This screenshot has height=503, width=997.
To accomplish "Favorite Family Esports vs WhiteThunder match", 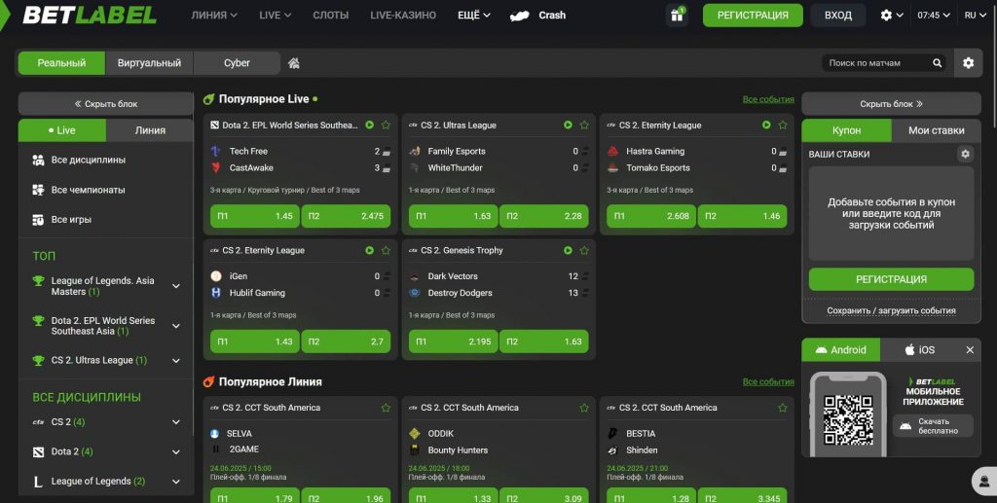I will point(584,126).
